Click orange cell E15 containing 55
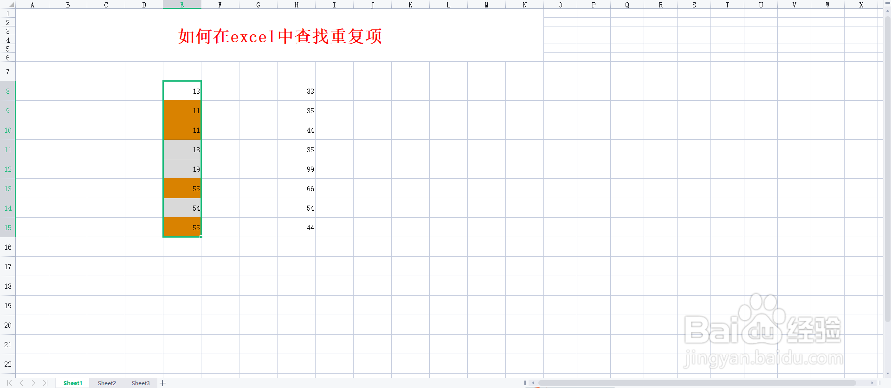Screen dimensions: 891x388 182,227
